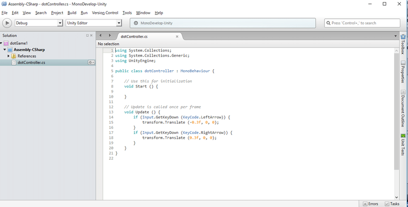Click the editor scroll down arrow

coord(396,197)
